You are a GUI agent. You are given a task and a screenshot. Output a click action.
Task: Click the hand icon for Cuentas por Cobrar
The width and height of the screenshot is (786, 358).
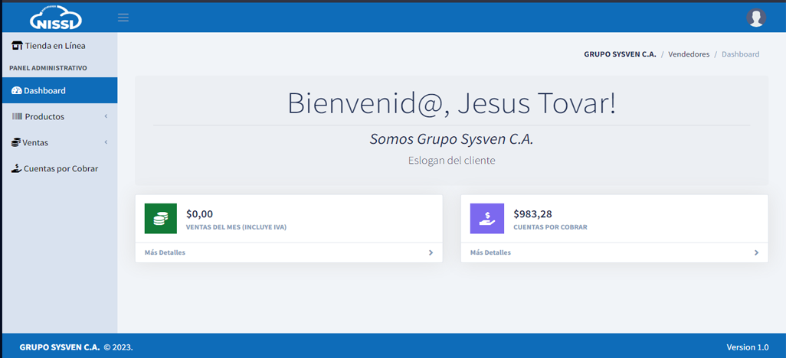pyautogui.click(x=16, y=169)
